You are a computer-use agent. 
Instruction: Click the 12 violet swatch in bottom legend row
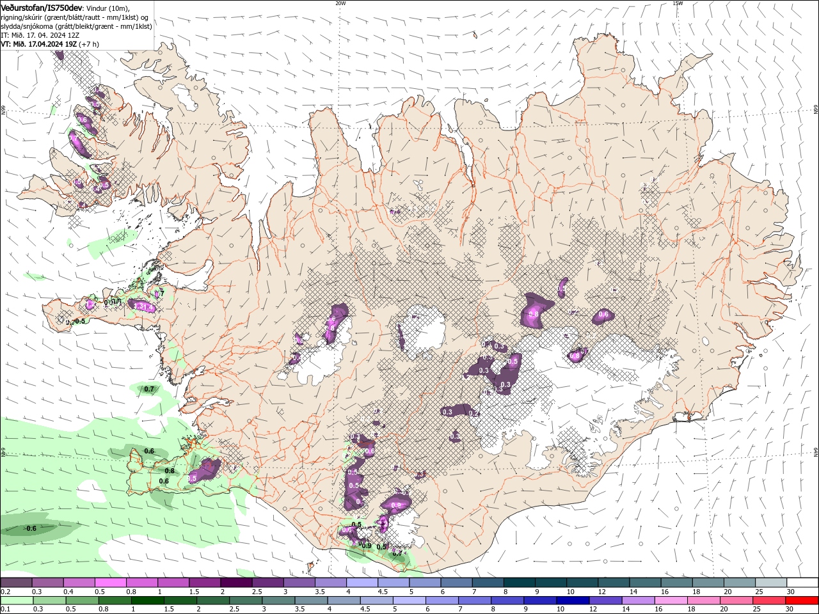(605, 601)
